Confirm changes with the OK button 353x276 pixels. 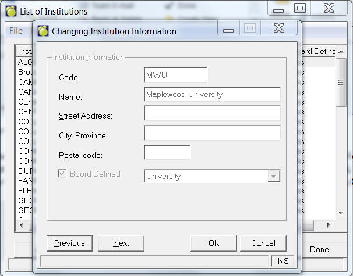click(214, 243)
